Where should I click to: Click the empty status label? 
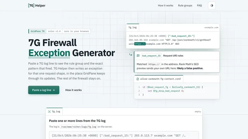tap(198, 112)
